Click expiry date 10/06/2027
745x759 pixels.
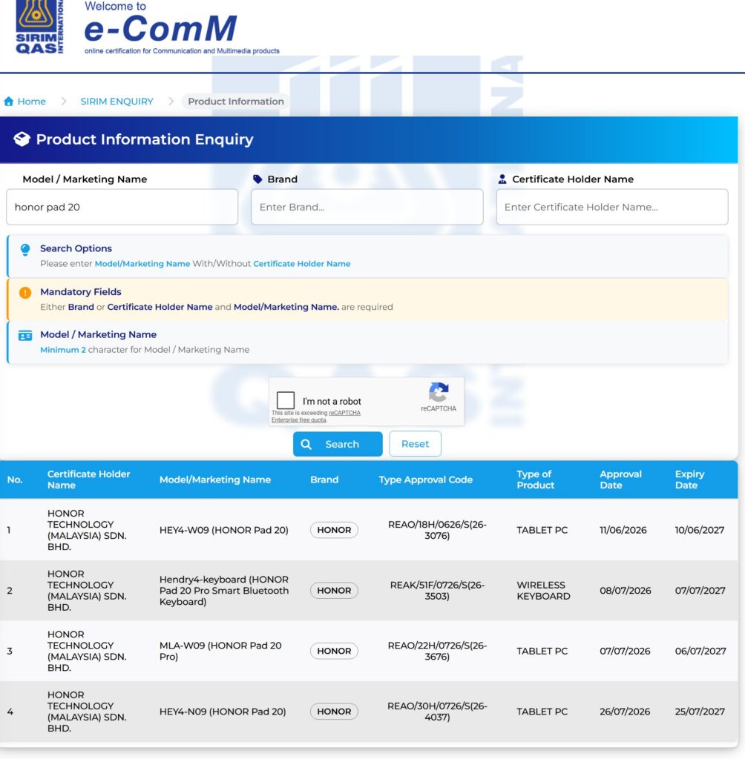[700, 530]
